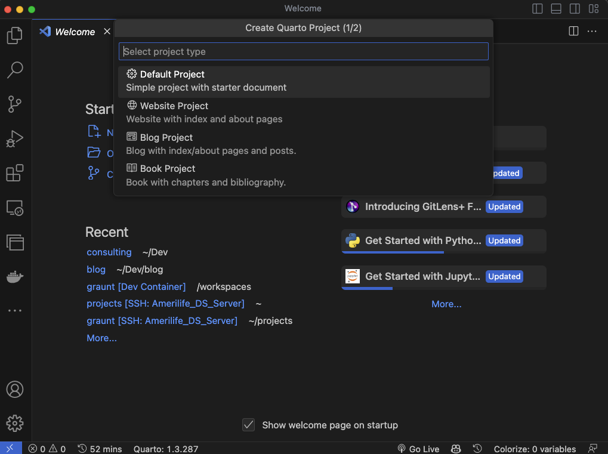Expand additional views ellipsis in activity bar
This screenshot has height=454, width=608.
tap(15, 311)
